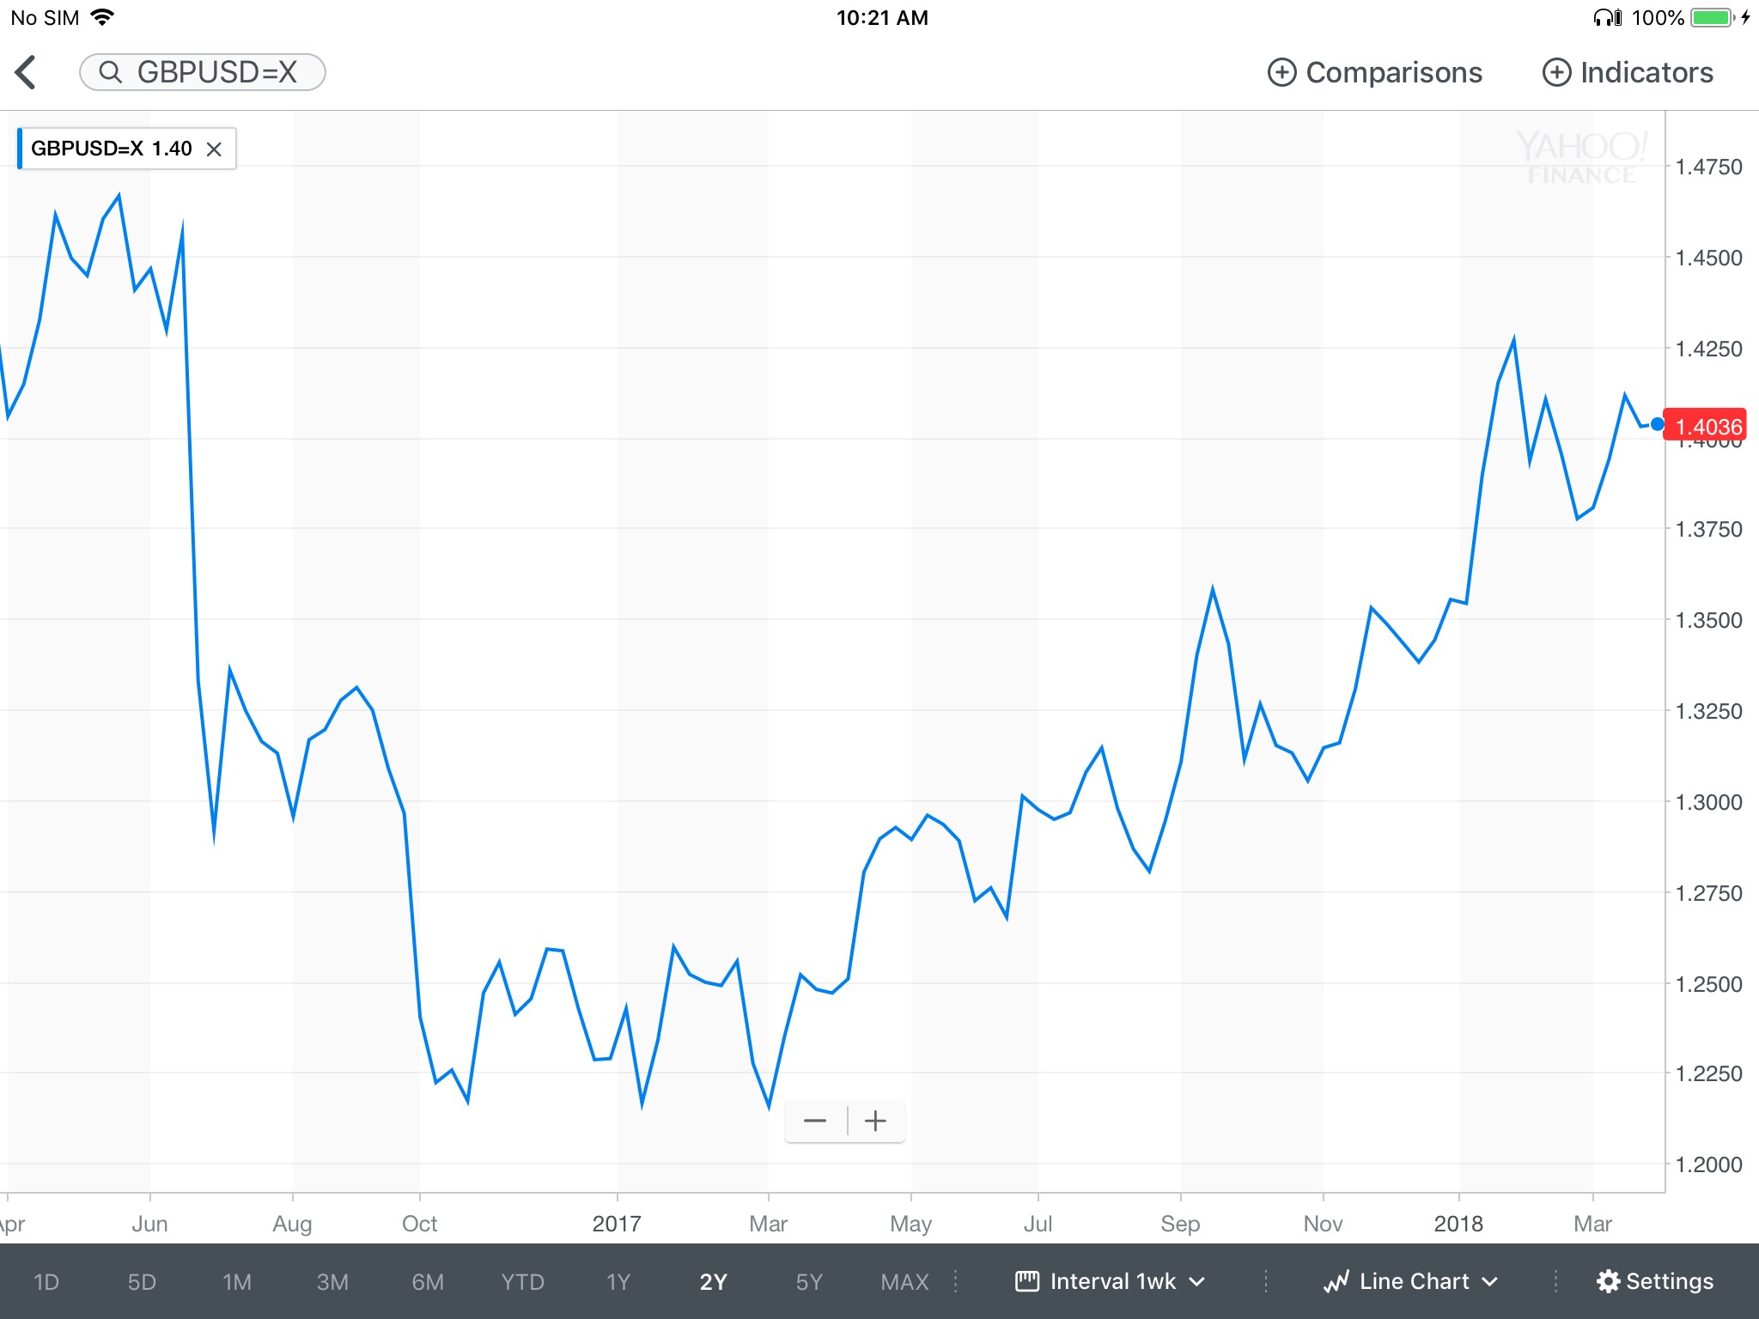Viewport: 1759px width, 1319px height.
Task: Remove the GBPUSD=X series with X
Action: [x=215, y=149]
